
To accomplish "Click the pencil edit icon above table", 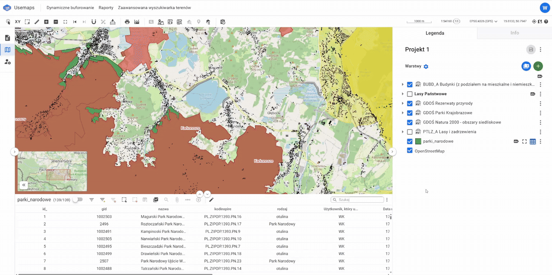I will (x=211, y=200).
